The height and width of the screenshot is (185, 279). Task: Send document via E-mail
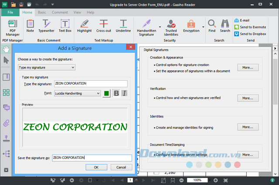(242, 21)
